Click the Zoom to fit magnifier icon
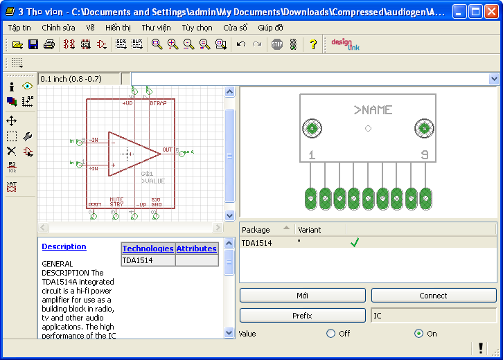 pos(157,44)
